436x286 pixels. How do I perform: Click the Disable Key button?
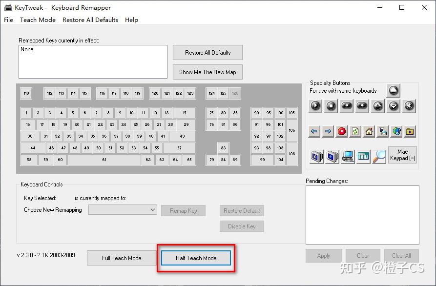pyautogui.click(x=242, y=226)
